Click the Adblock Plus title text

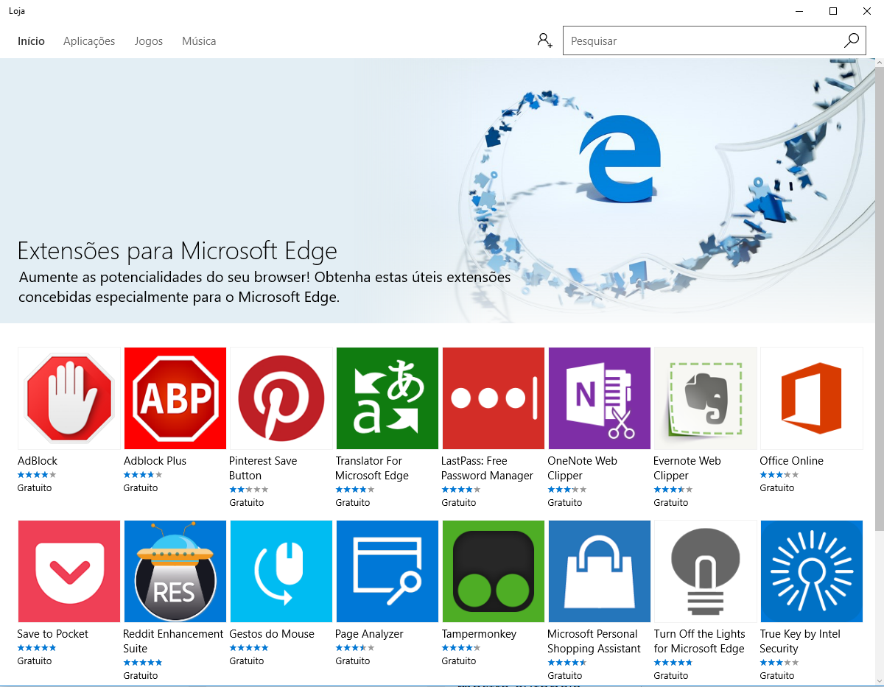(155, 461)
